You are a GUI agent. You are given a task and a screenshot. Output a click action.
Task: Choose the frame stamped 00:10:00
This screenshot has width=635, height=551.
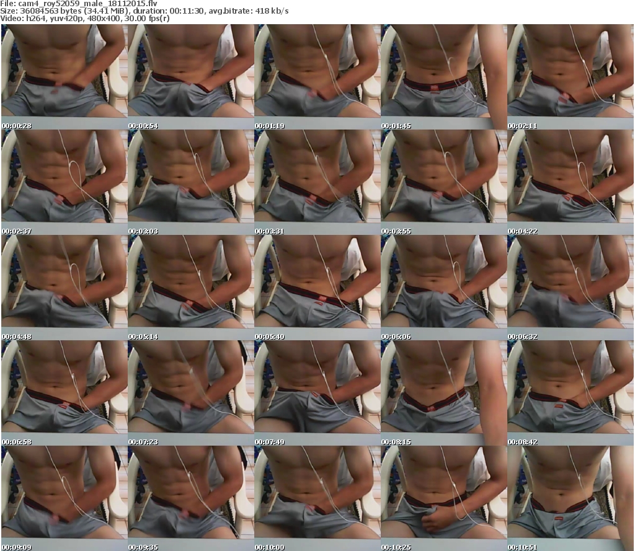(317, 498)
